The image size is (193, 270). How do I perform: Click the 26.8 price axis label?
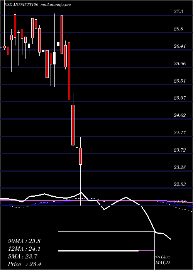click(178, 29)
